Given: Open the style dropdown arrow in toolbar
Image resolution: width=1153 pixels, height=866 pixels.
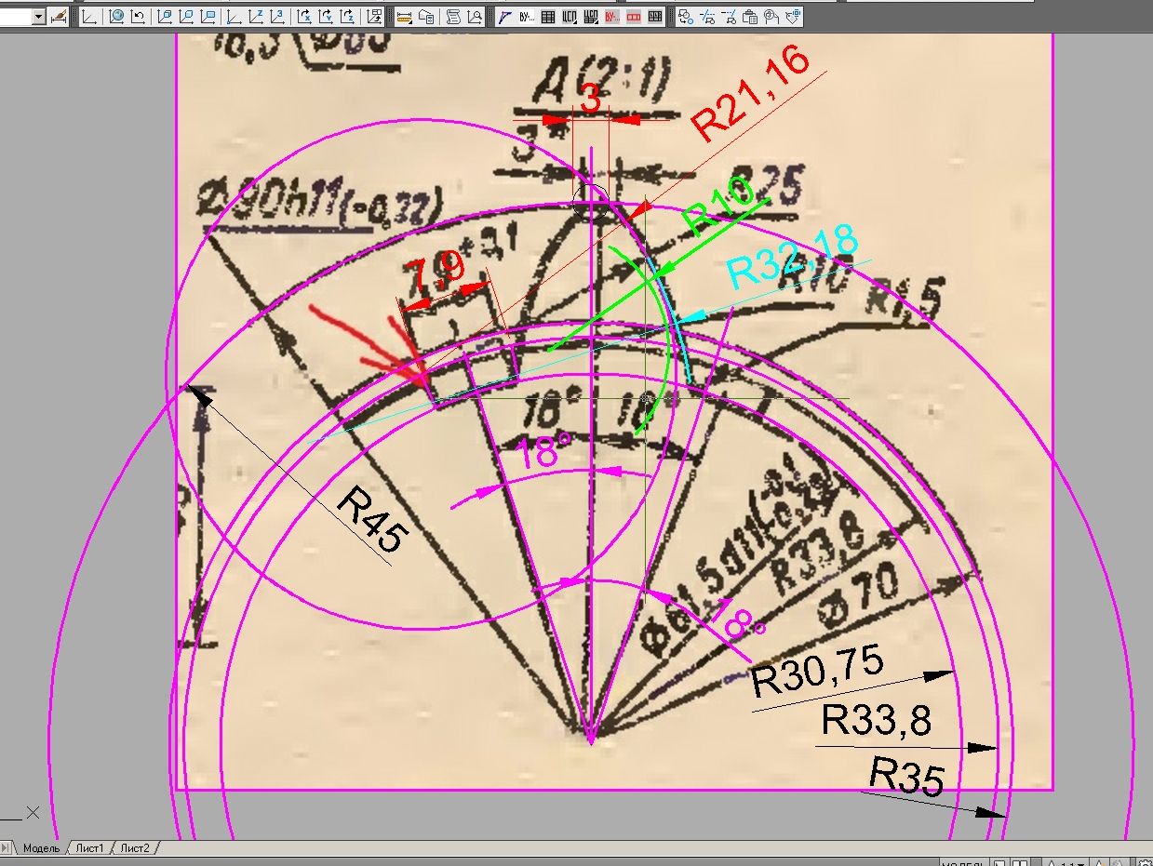Looking at the screenshot, I should tap(38, 17).
